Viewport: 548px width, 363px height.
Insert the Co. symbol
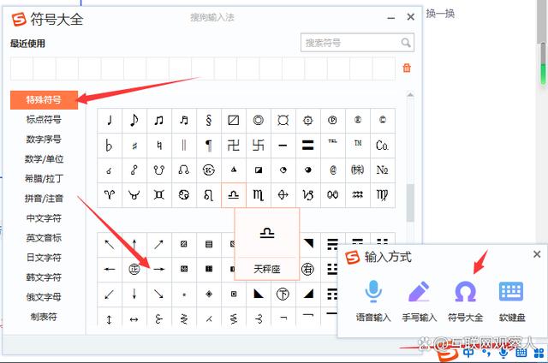click(x=383, y=146)
